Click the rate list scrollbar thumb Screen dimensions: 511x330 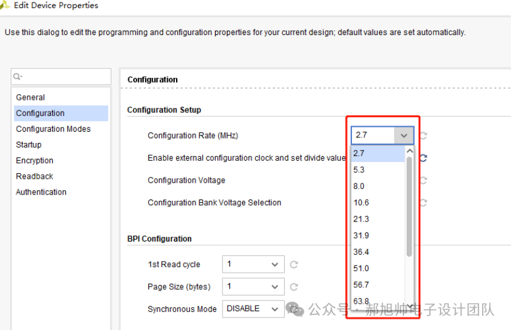[409, 206]
